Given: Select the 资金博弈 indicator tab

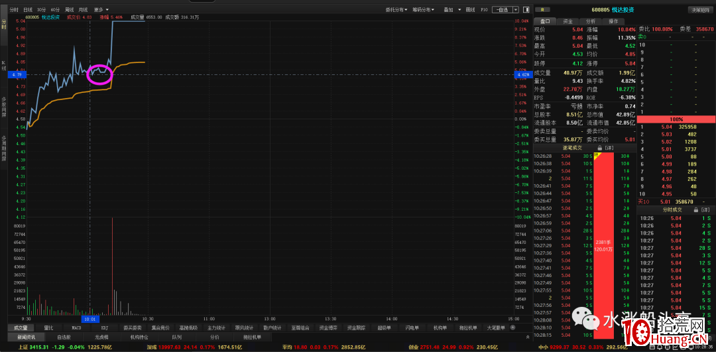Looking at the screenshot, I should pos(328,327).
